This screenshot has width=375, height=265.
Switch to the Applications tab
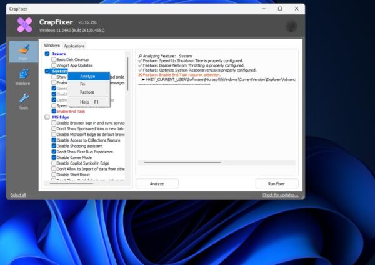(74, 46)
